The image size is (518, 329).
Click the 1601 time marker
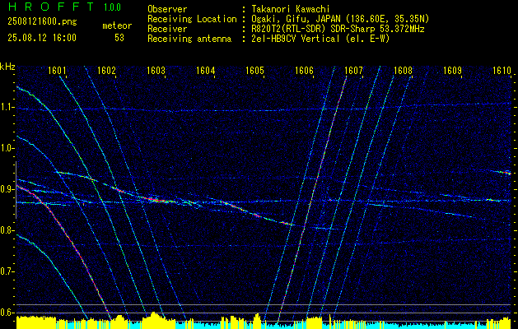57,71
